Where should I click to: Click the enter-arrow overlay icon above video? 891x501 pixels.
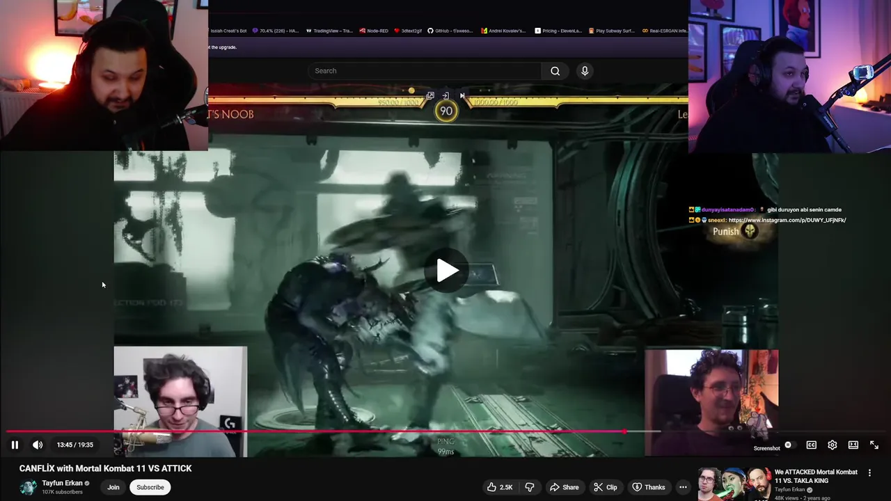point(445,96)
